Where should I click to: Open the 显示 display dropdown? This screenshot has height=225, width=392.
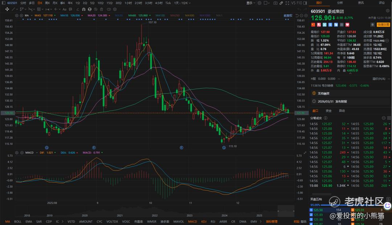point(251,3)
